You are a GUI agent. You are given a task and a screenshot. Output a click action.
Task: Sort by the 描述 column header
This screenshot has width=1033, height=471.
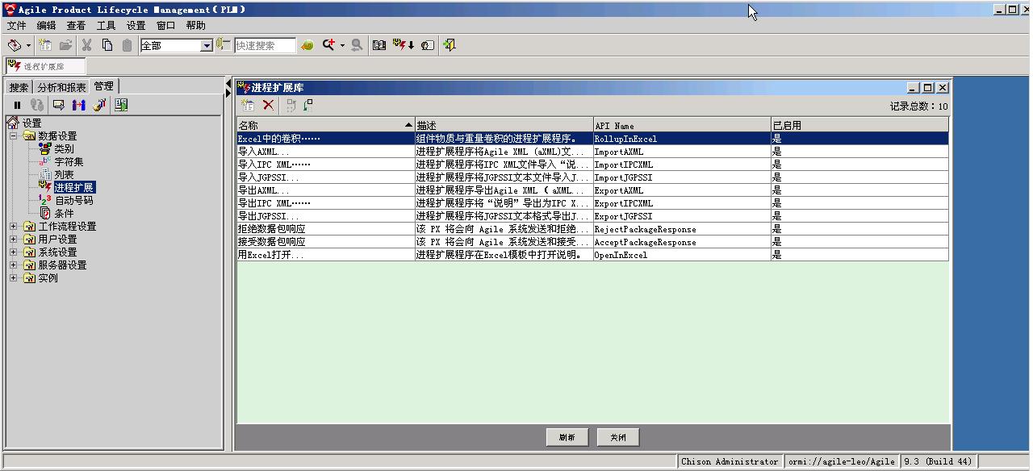pyautogui.click(x=504, y=125)
